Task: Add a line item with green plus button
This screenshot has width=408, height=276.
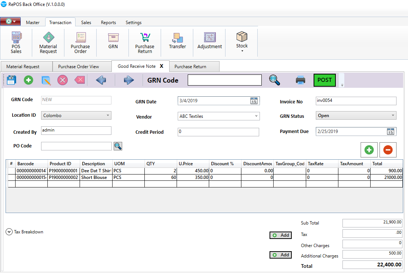Action: [x=369, y=150]
